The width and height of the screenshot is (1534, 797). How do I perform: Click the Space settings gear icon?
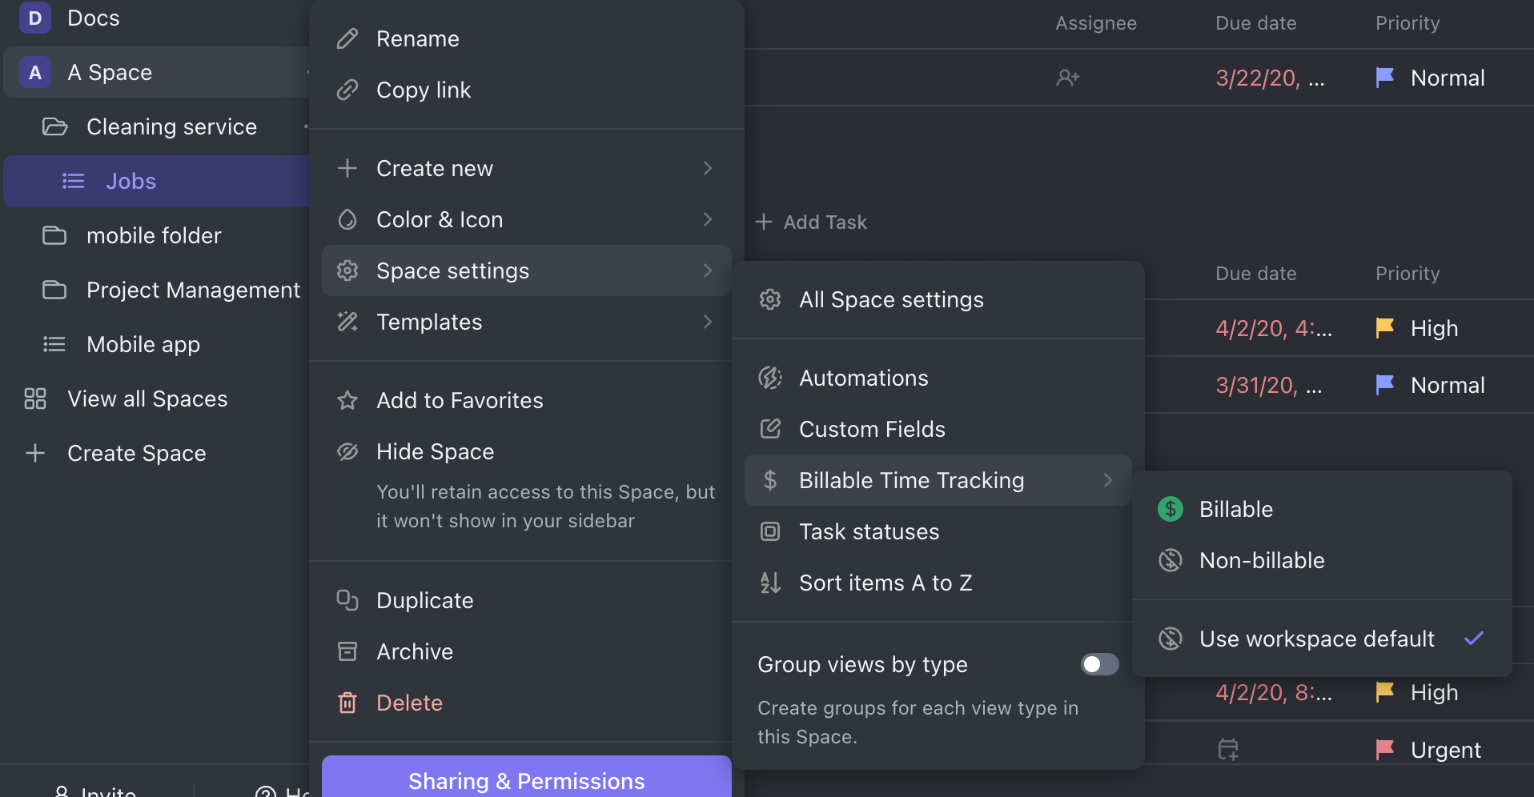[x=347, y=270]
